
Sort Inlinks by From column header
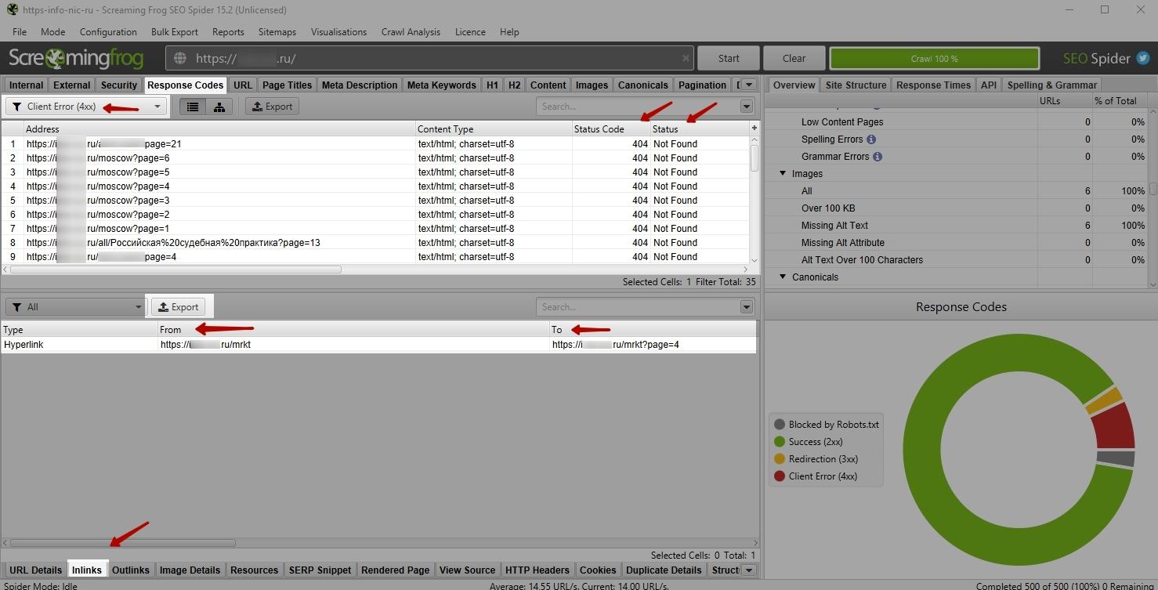[353, 330]
